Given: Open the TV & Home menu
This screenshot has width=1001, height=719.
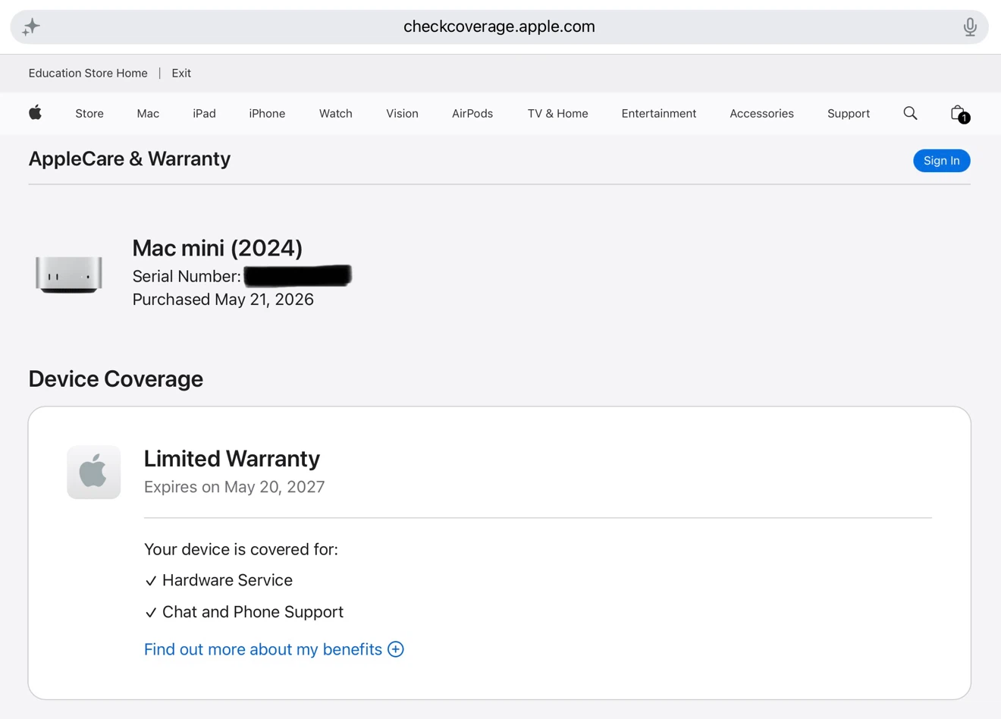Looking at the screenshot, I should point(557,114).
